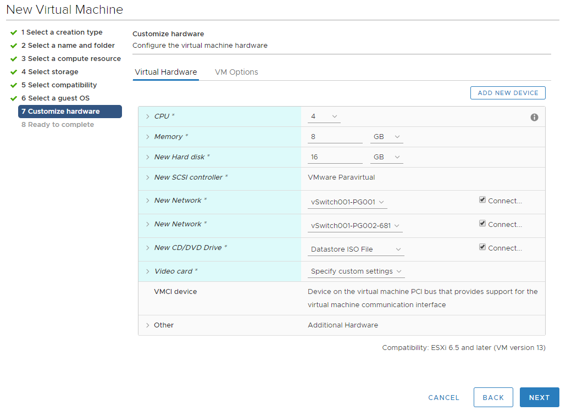566x411 pixels.
Task: Toggle Connect for the CD/DVD drive
Action: (x=482, y=247)
